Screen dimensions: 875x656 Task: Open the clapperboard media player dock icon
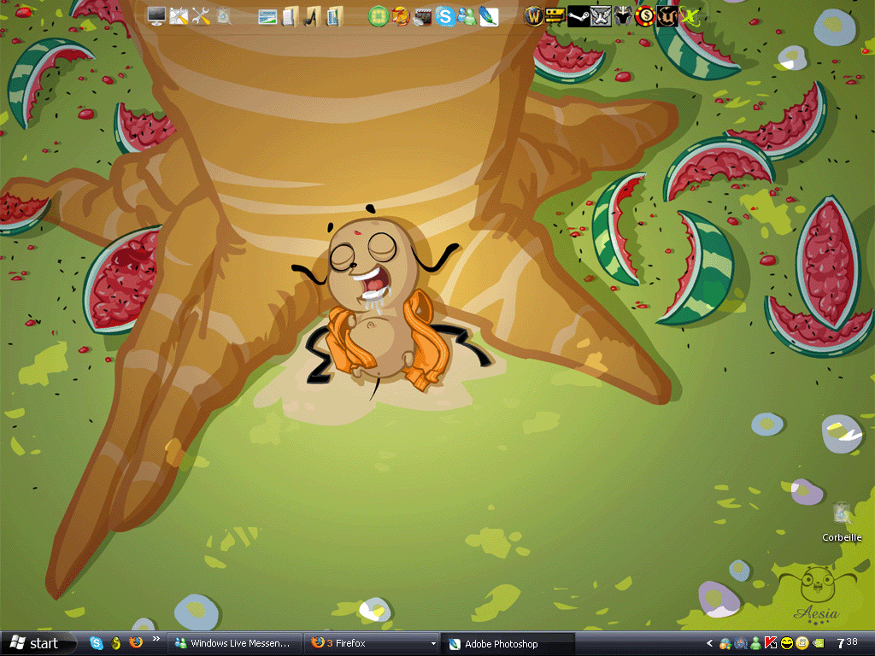coord(422,16)
